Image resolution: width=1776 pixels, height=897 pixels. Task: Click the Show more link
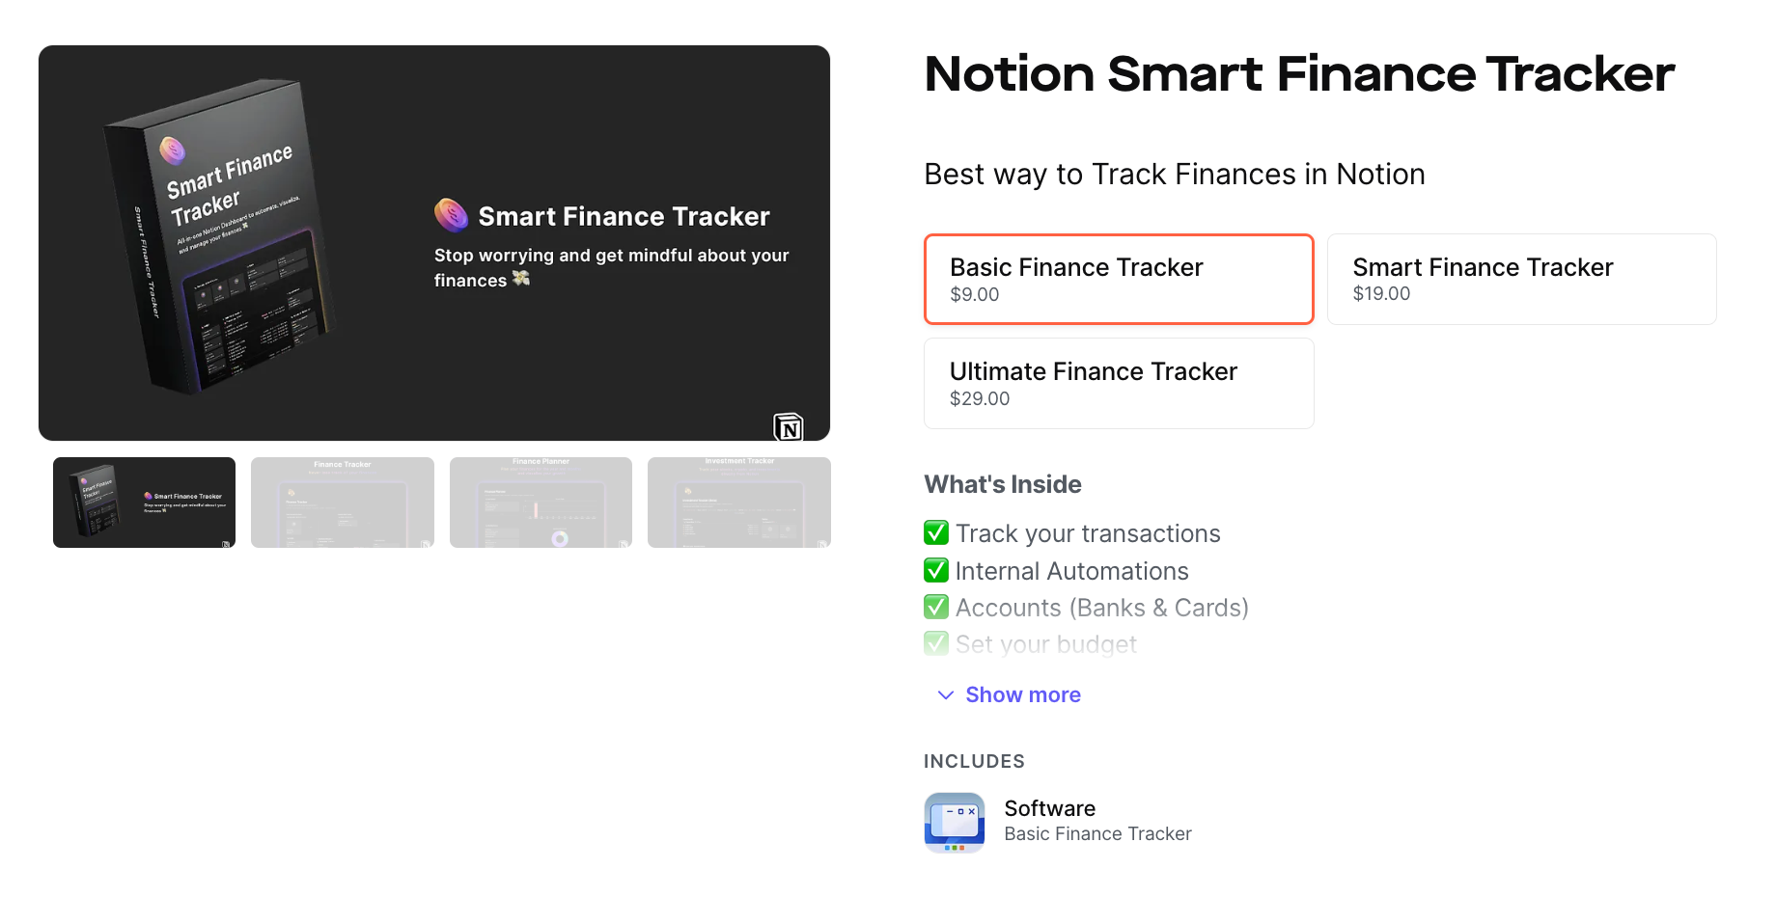point(1022,694)
